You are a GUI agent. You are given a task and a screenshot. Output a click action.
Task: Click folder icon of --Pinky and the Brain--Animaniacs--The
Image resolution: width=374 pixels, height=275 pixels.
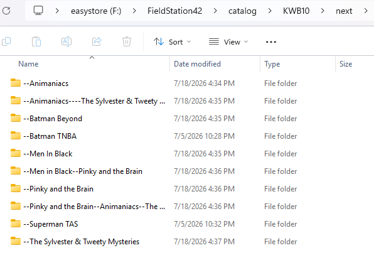point(16,206)
